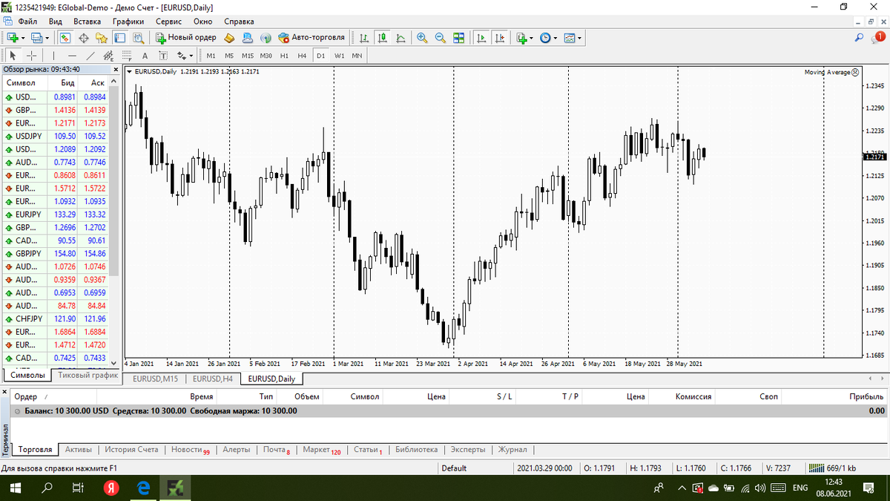Viewport: 890px width, 501px height.
Task: Switch chart to line chart mode
Action: (x=400, y=37)
